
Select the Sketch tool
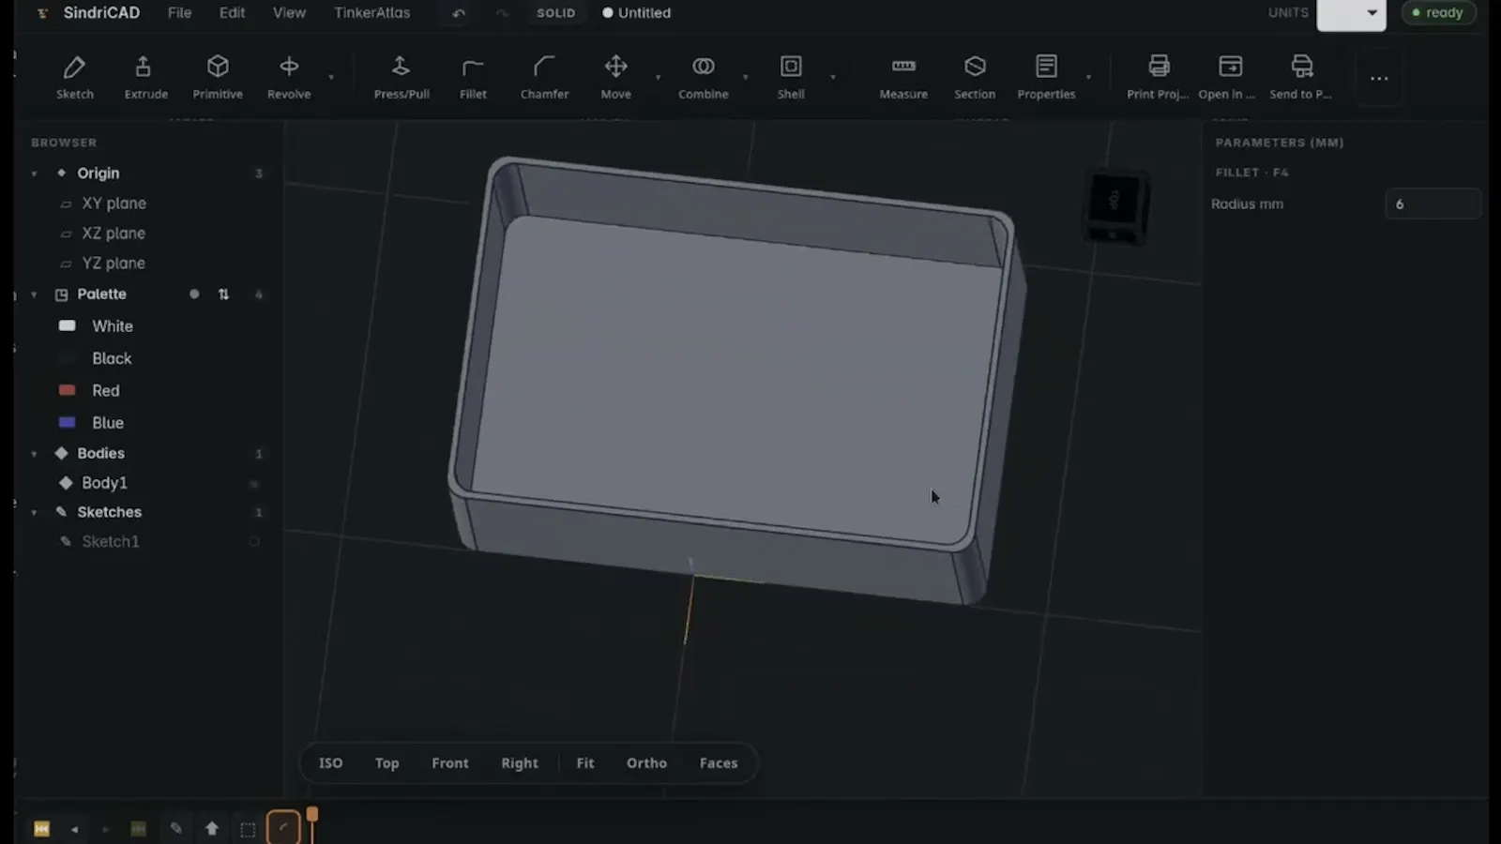74,77
